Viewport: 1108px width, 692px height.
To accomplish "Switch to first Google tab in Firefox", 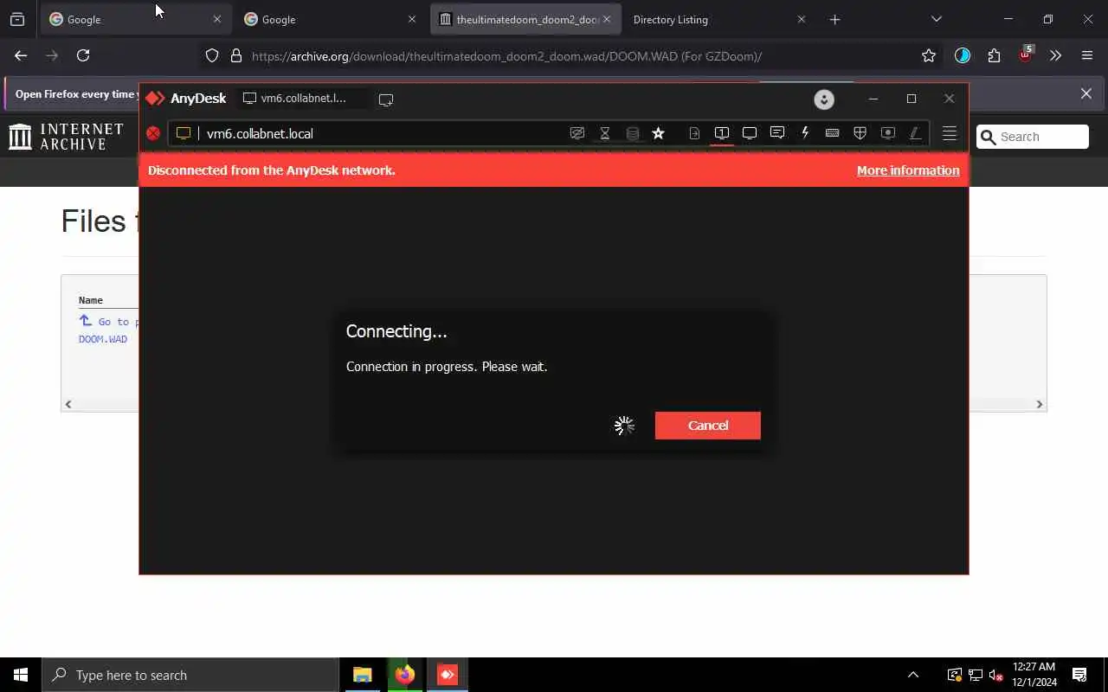I will pos(135,19).
